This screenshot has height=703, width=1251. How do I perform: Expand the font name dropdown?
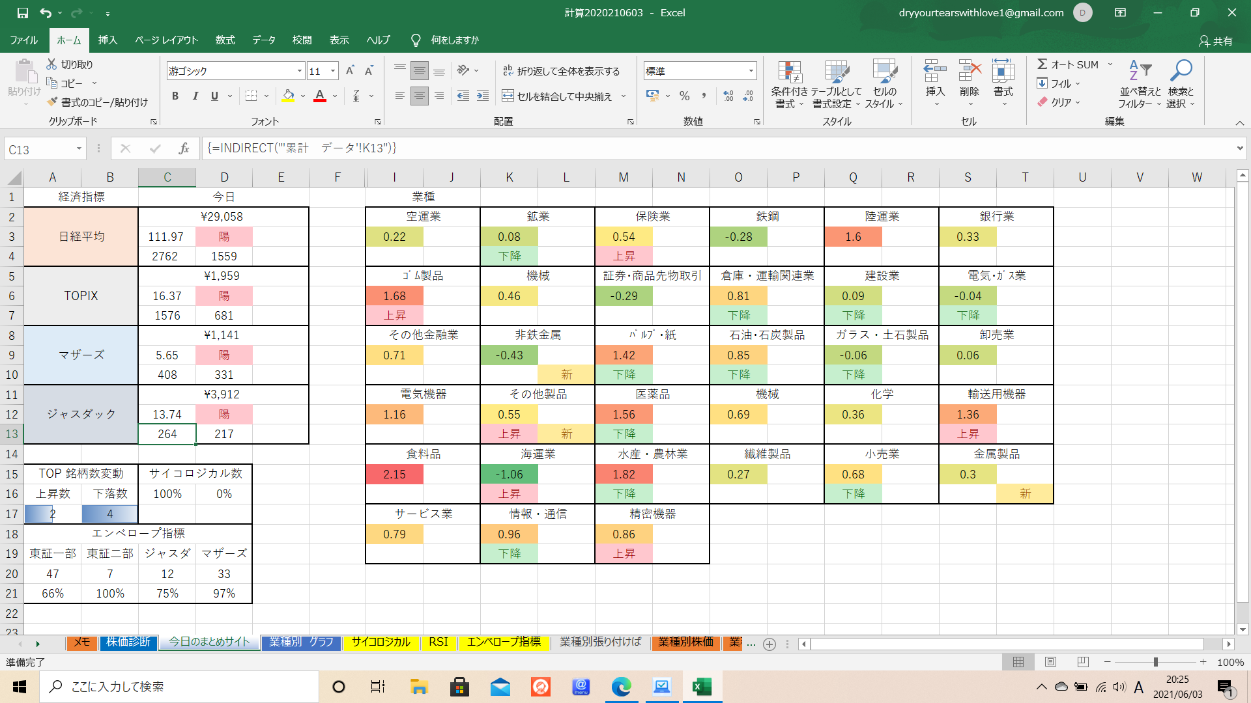[300, 71]
